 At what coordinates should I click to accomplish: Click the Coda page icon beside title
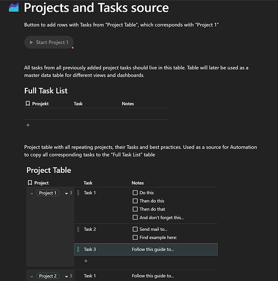(14, 7)
